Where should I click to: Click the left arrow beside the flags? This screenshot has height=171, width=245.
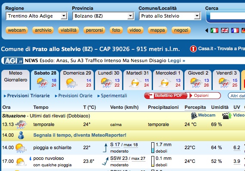207,30
